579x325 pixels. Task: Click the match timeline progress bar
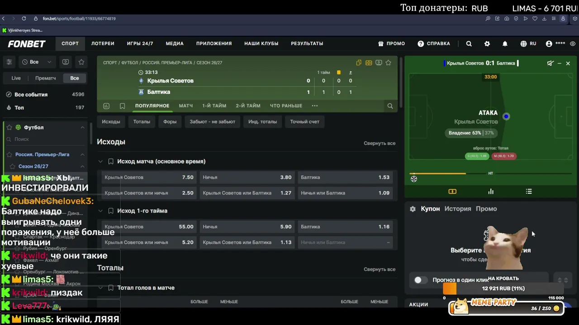pos(491,173)
